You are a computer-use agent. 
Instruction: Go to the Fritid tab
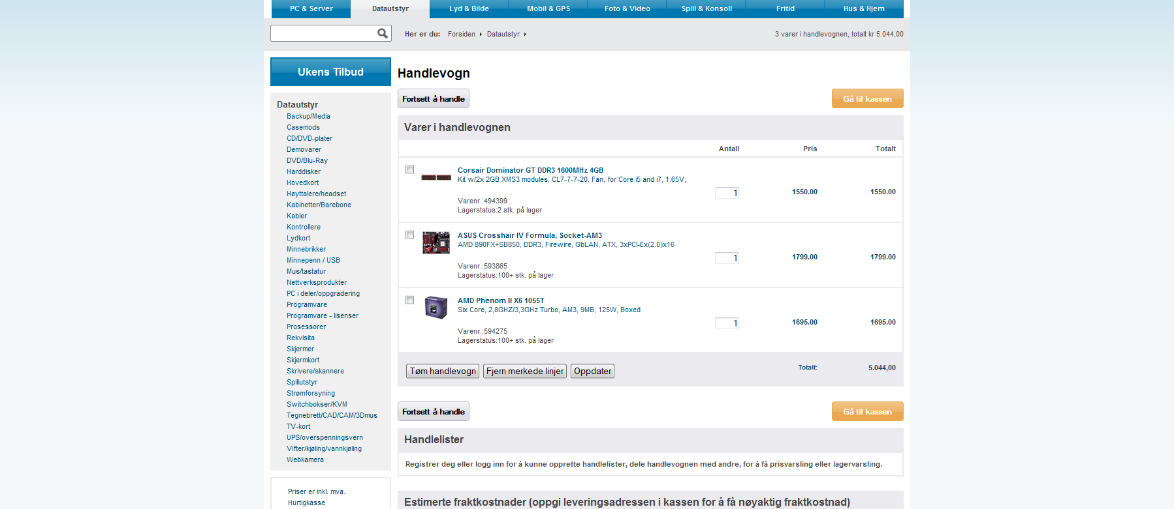pyautogui.click(x=785, y=8)
